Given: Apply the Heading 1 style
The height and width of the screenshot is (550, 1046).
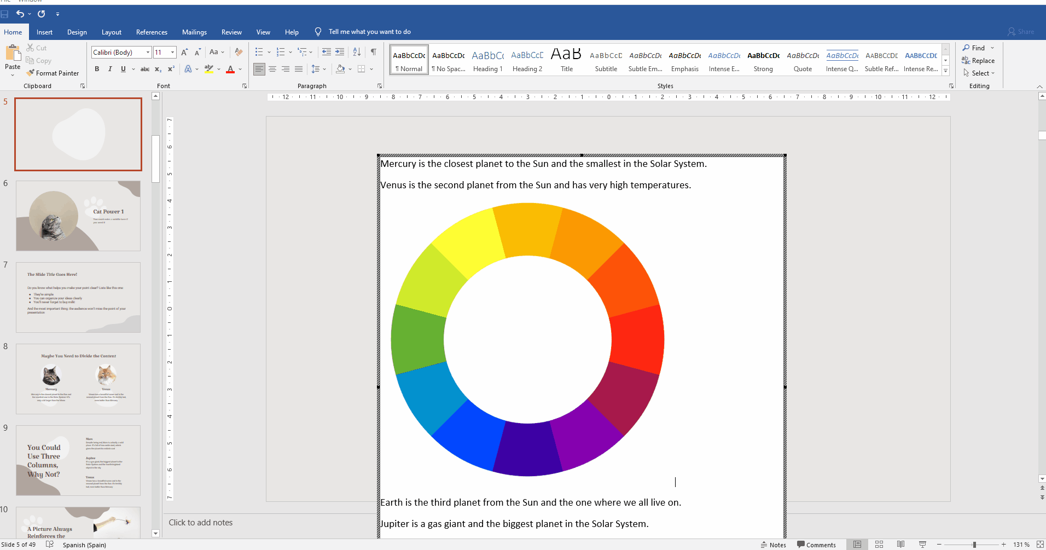Looking at the screenshot, I should pyautogui.click(x=487, y=60).
